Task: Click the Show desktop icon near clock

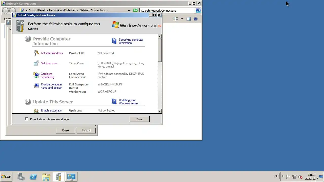Action: (321, 176)
